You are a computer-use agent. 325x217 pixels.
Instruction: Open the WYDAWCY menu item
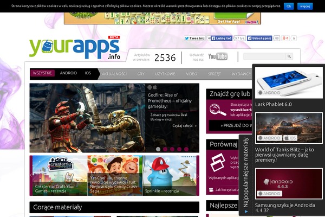241,74
